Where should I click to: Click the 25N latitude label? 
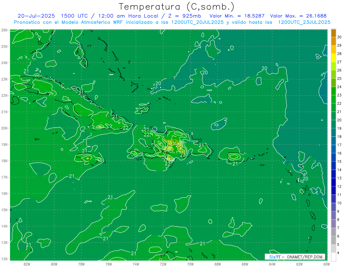click(x=4, y=46)
